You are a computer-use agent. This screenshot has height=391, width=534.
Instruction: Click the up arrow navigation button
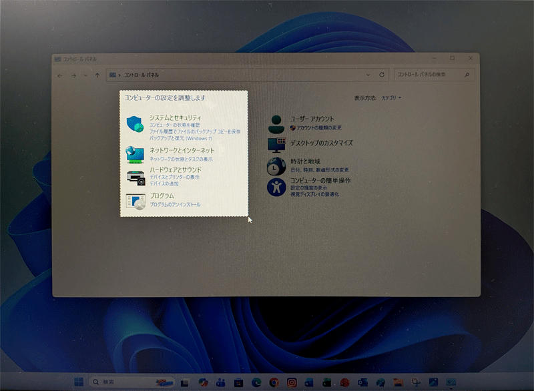coord(97,75)
